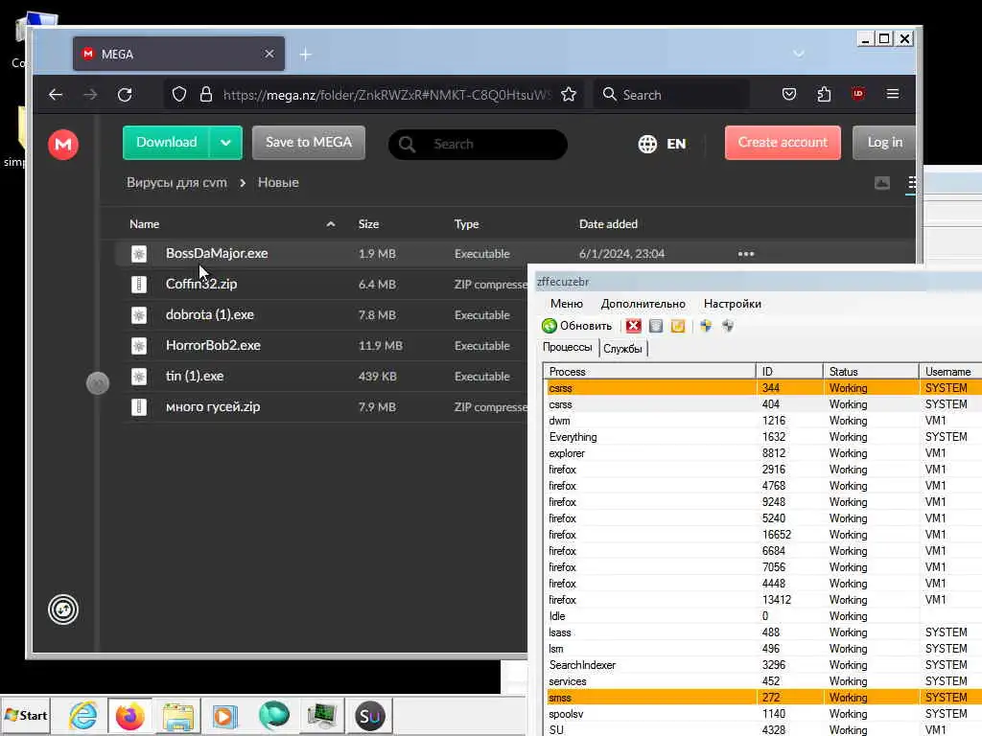This screenshot has height=736, width=982.
Task: Switch to list view in MEGA
Action: pos(911,183)
